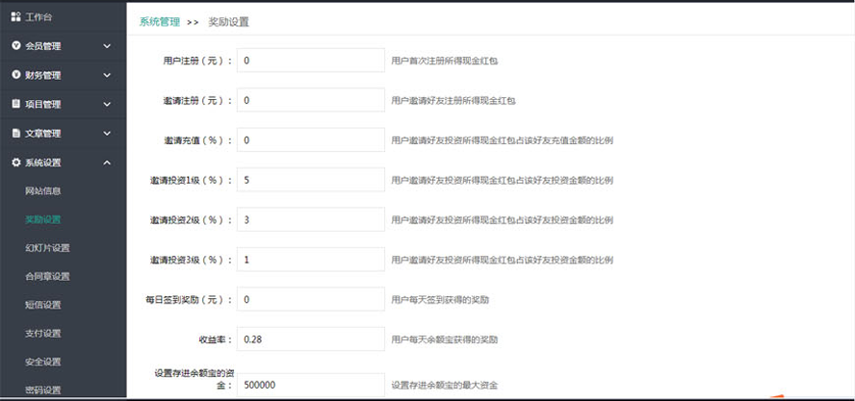The height and width of the screenshot is (401, 855).
Task: Click the 系统设置 gear icon
Action: click(x=15, y=163)
